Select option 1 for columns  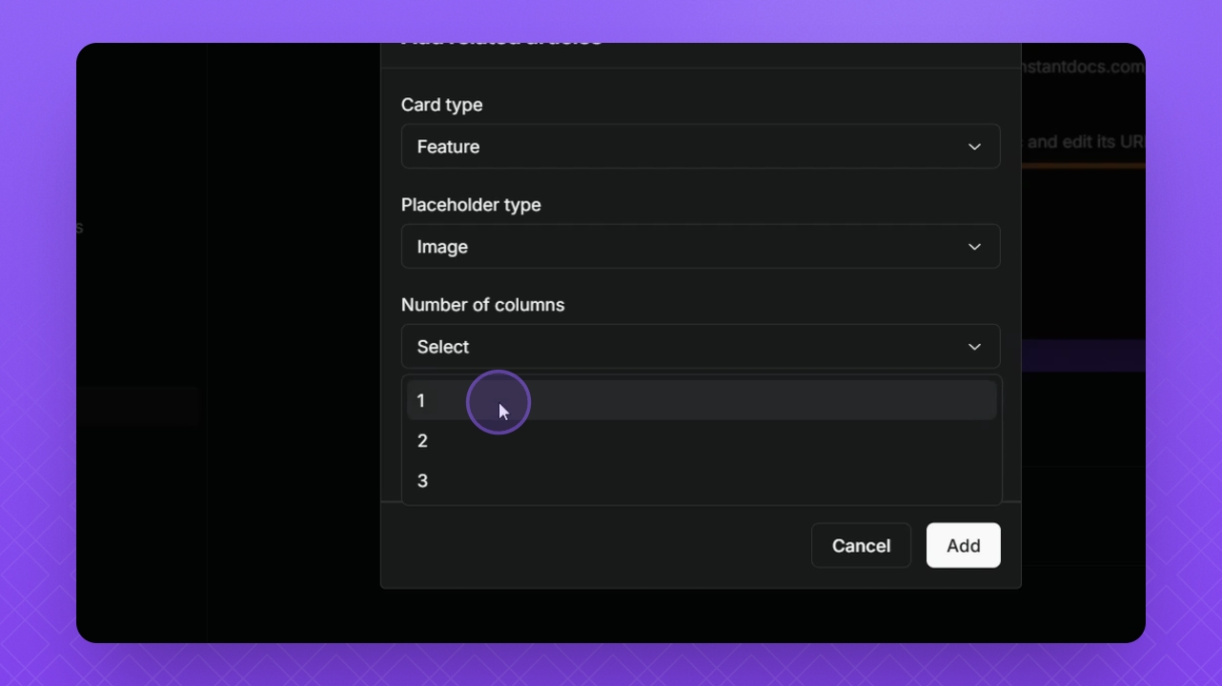702,401
